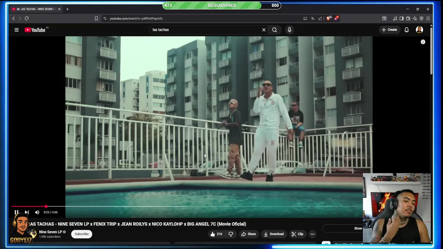The height and width of the screenshot is (249, 443).
Task: Open picture-in-picture icon in address bar
Action: click(305, 18)
